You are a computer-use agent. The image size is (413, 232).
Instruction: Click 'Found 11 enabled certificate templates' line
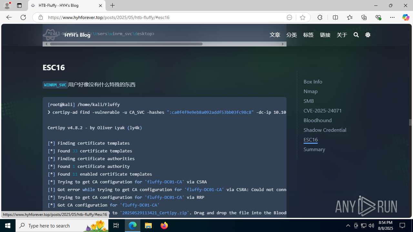pos(100,174)
